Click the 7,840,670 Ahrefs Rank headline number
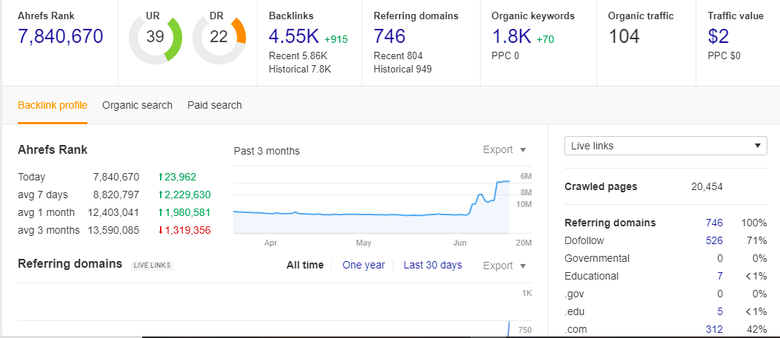780x338 pixels. click(x=61, y=36)
